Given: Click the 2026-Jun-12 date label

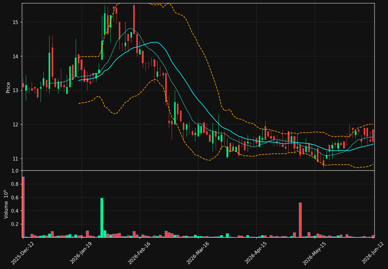Looking at the screenshot, I should [373, 253].
